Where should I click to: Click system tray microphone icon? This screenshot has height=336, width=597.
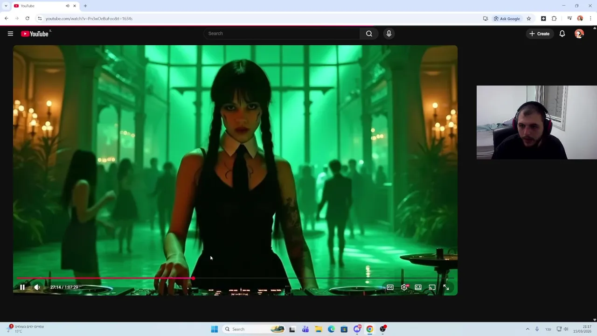537,329
